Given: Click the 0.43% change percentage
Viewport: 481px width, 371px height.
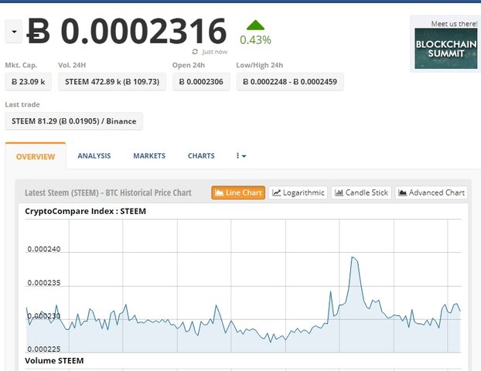Looking at the screenshot, I should coord(255,40).
